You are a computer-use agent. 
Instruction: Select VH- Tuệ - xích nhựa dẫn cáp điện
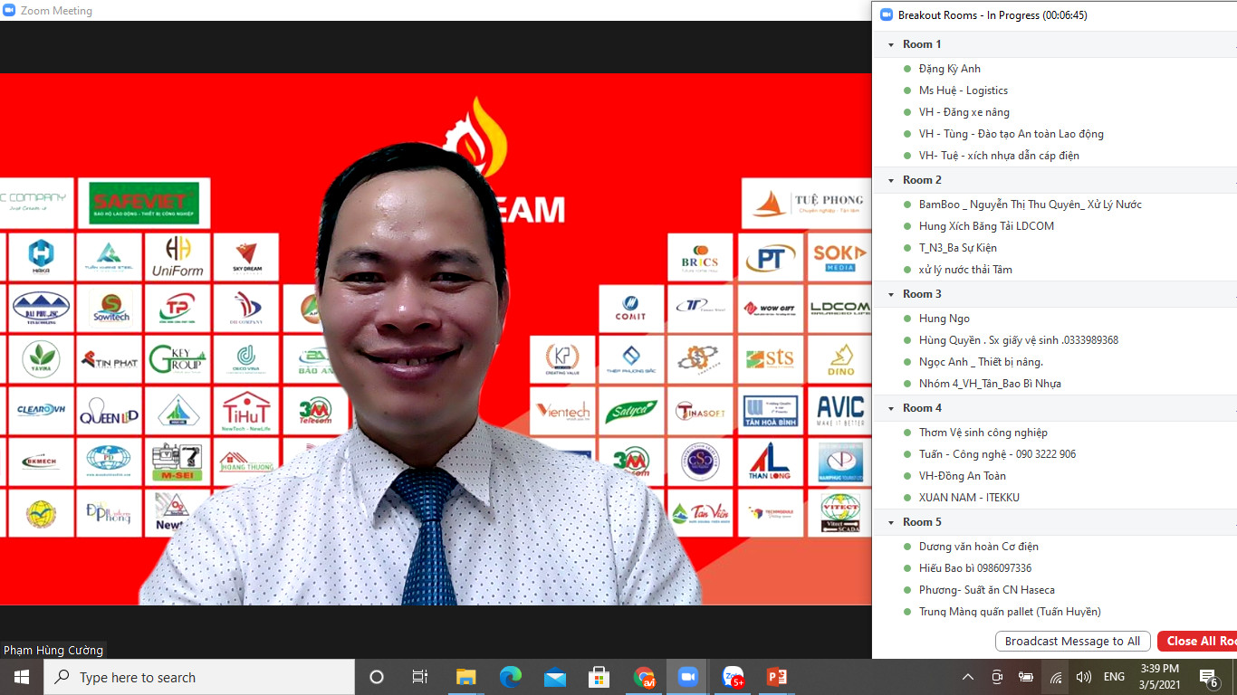click(999, 156)
